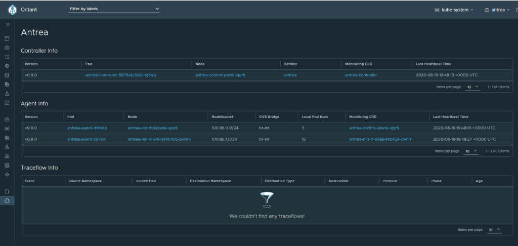
Task: Open the Events checkbox-shaped sidebar icon
Action: coord(7,103)
